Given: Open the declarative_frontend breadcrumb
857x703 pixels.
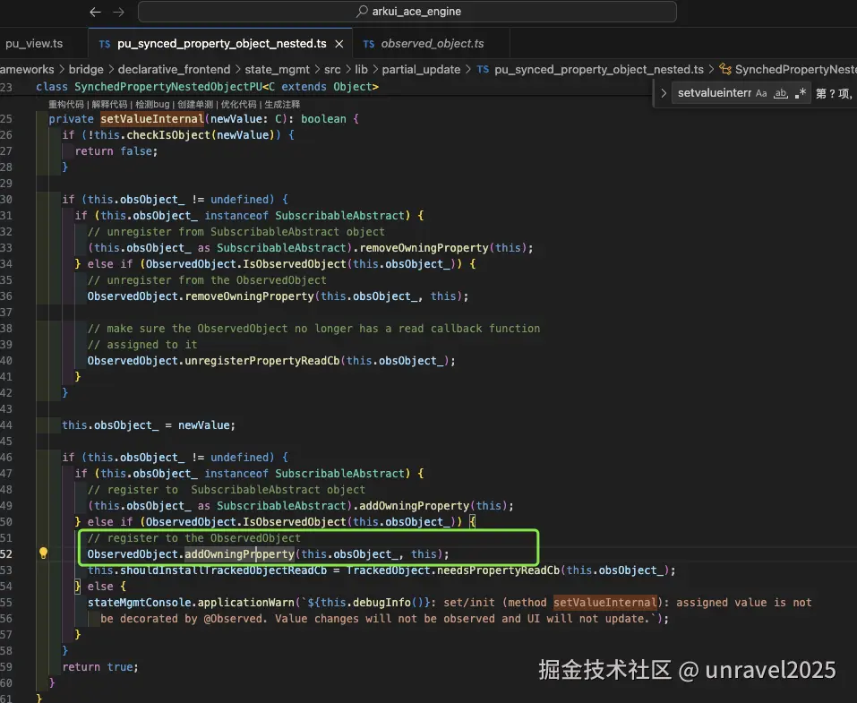Looking at the screenshot, I should (x=174, y=70).
